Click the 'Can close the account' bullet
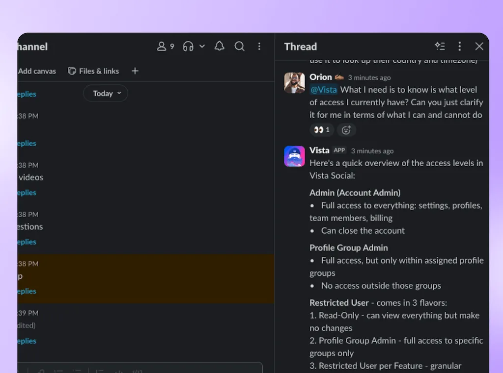The height and width of the screenshot is (373, 503). (x=363, y=230)
